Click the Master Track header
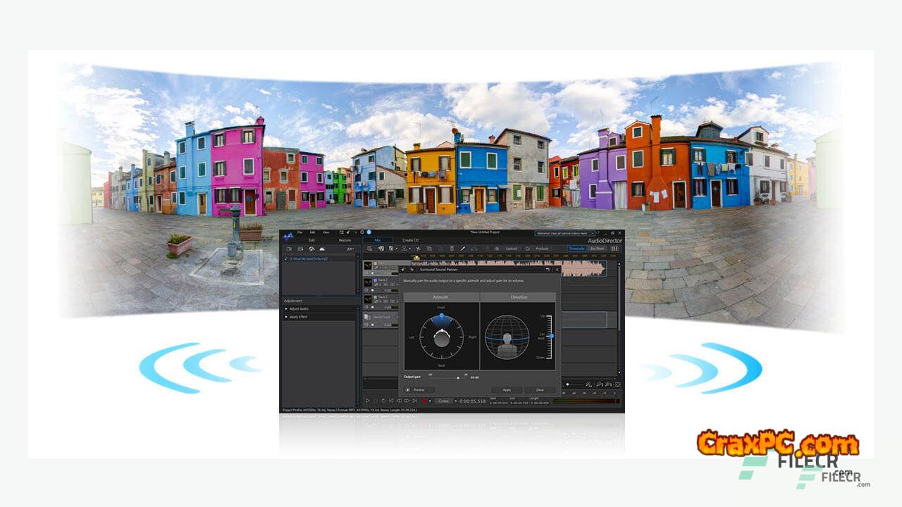This screenshot has height=507, width=902. pos(380,319)
